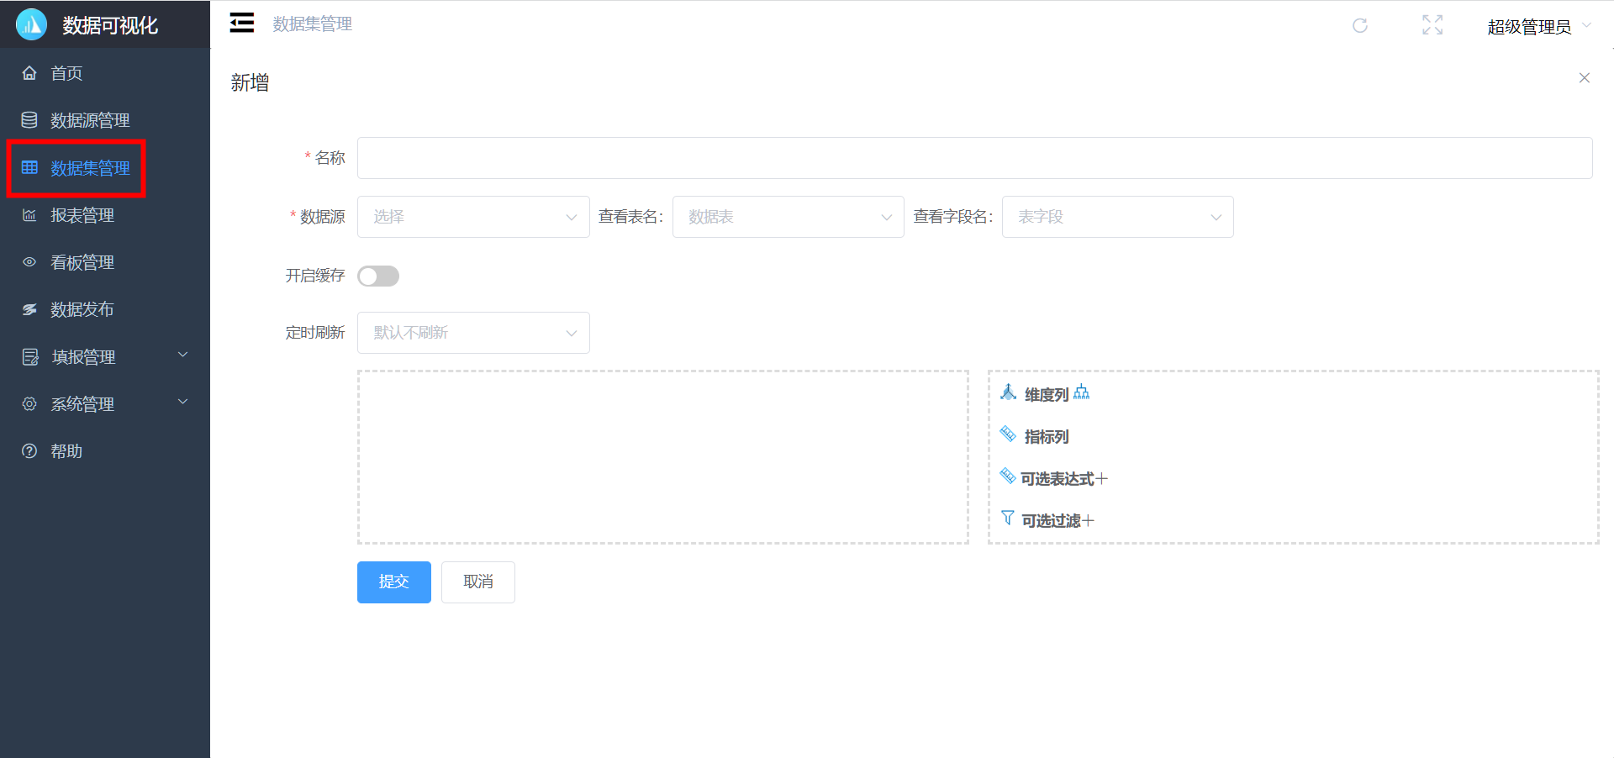Click the 提交 button
This screenshot has width=1614, height=758.
coord(394,582)
